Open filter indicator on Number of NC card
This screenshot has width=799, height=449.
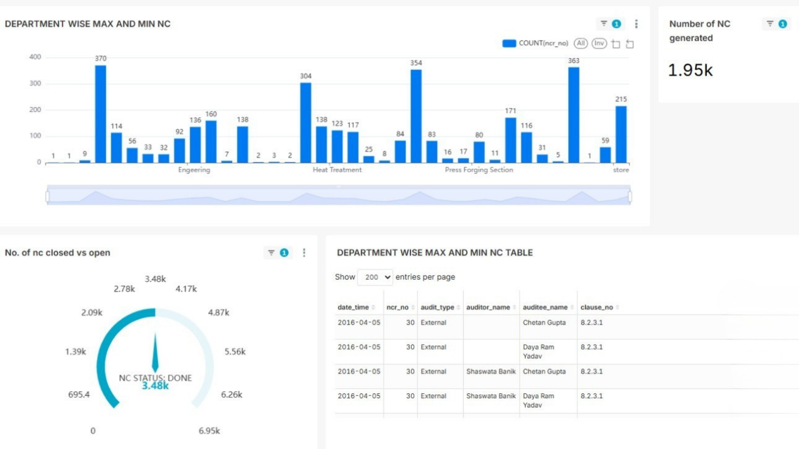(777, 24)
